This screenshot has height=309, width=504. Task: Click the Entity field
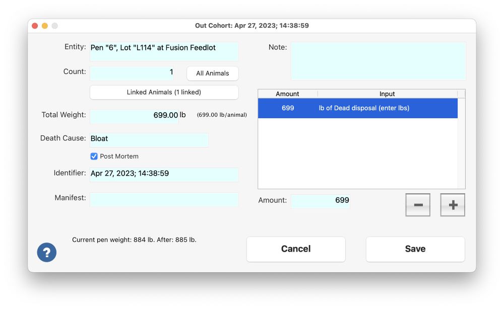(x=164, y=51)
